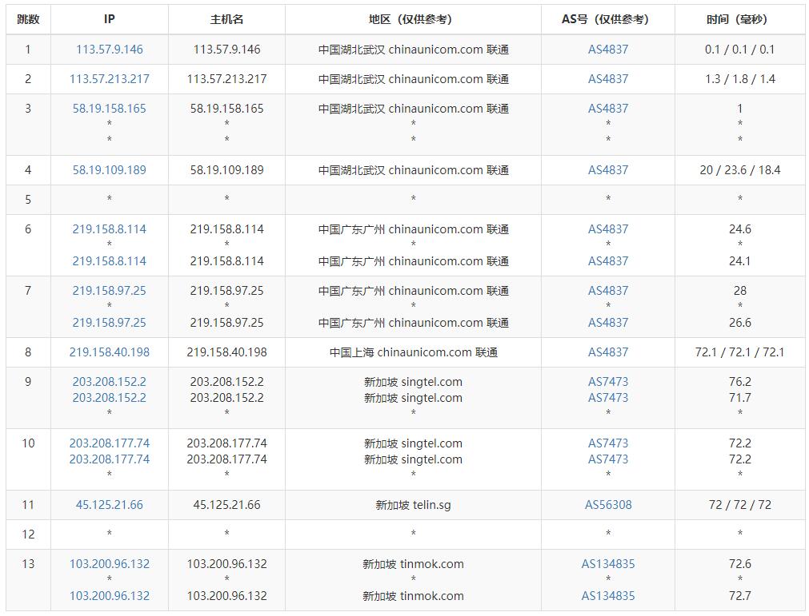Click AS4837 link in hop 4 row

pyautogui.click(x=608, y=170)
